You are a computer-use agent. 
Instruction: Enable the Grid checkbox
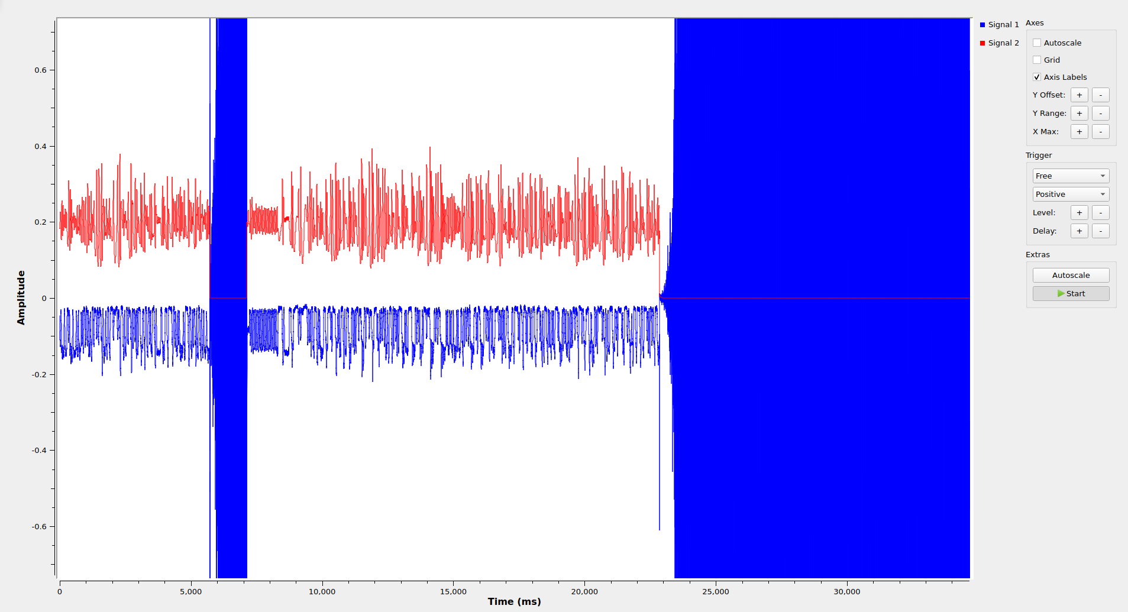click(x=1037, y=60)
